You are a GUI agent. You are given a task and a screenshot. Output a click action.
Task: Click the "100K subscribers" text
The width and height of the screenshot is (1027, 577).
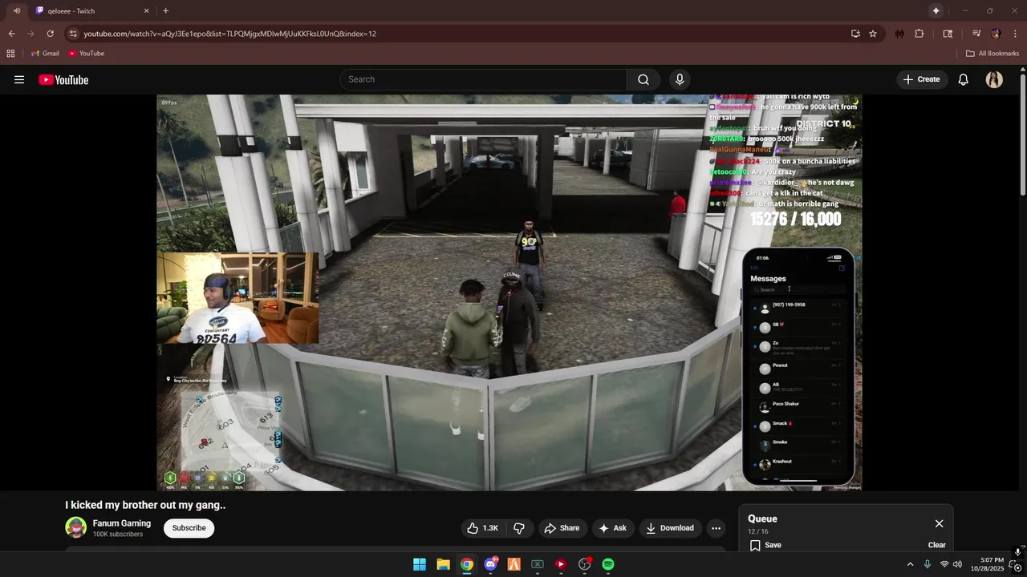click(118, 535)
